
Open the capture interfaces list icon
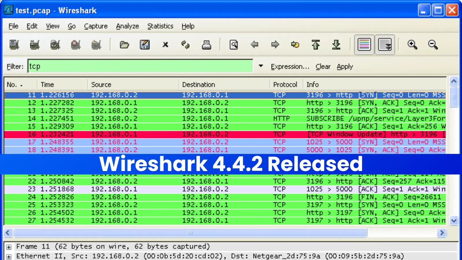[14, 45]
